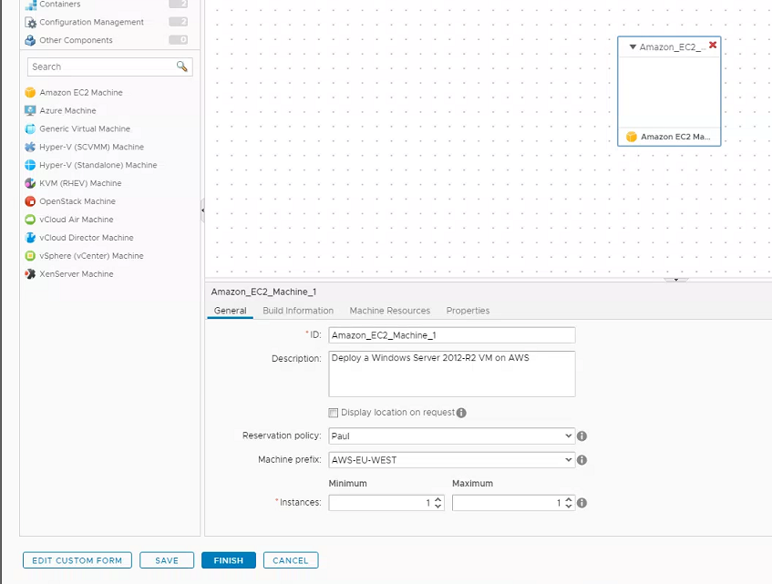This screenshot has width=772, height=584.
Task: Open the Build Information tab
Action: pyautogui.click(x=298, y=311)
